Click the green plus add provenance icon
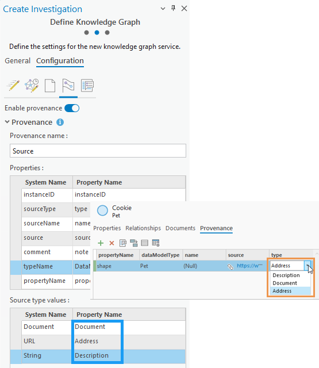This screenshot has height=368, width=319. pyautogui.click(x=101, y=243)
